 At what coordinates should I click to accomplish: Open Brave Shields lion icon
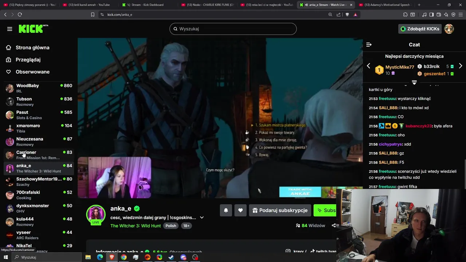[x=347, y=15]
